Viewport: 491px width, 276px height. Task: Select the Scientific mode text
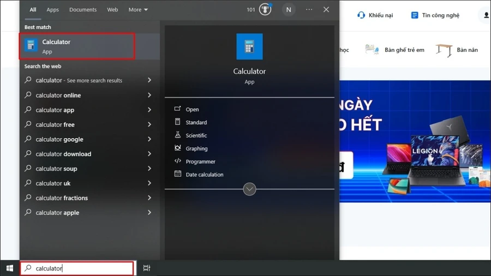196,135
